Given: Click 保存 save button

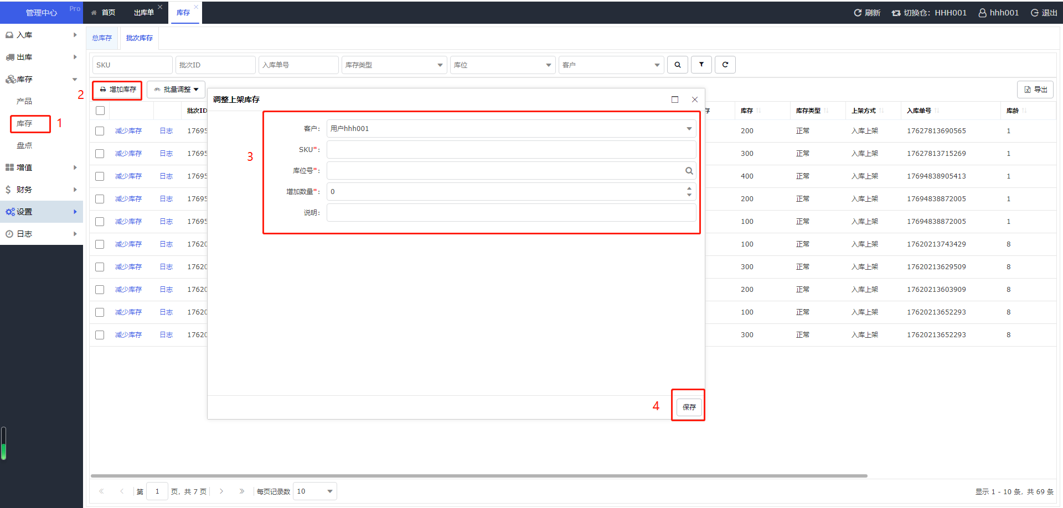Looking at the screenshot, I should coord(689,407).
